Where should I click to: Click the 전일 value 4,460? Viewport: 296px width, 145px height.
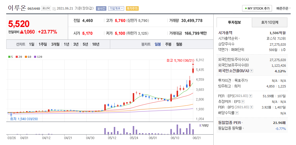click(88, 20)
